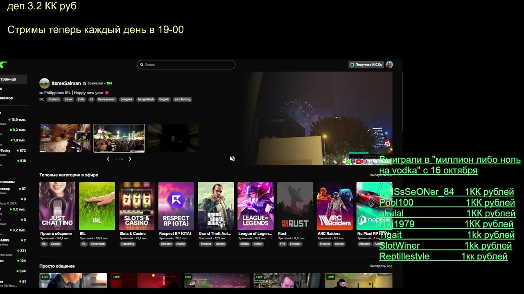
Task: Open the first live stream card in Просто общение
Action: pyautogui.click(x=73, y=281)
